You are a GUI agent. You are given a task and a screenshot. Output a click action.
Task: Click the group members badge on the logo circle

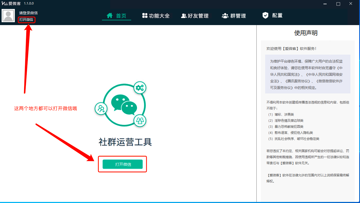(140, 121)
